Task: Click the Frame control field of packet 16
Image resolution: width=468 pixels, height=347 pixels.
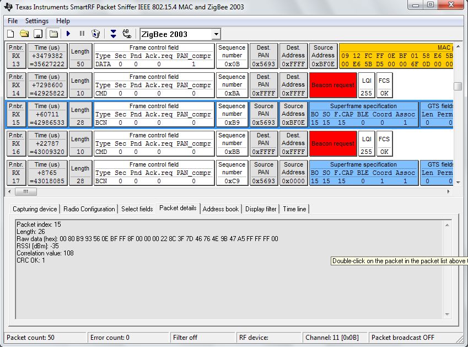Action: point(154,143)
